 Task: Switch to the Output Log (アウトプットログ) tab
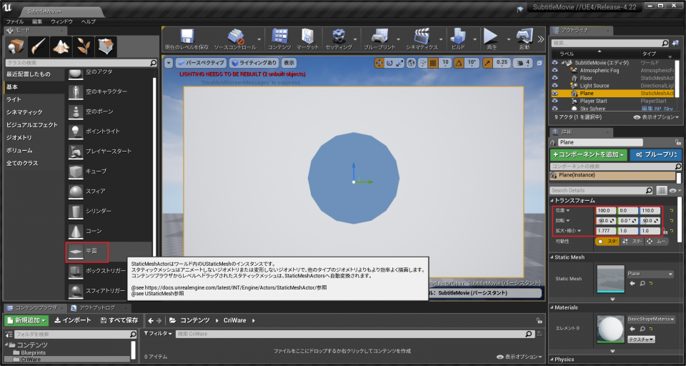click(x=99, y=308)
